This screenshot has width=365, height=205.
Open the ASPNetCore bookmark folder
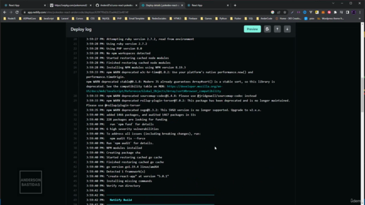tap(27, 18)
